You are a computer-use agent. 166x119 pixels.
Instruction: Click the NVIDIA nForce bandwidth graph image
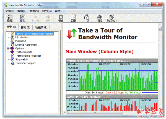pos(112,76)
